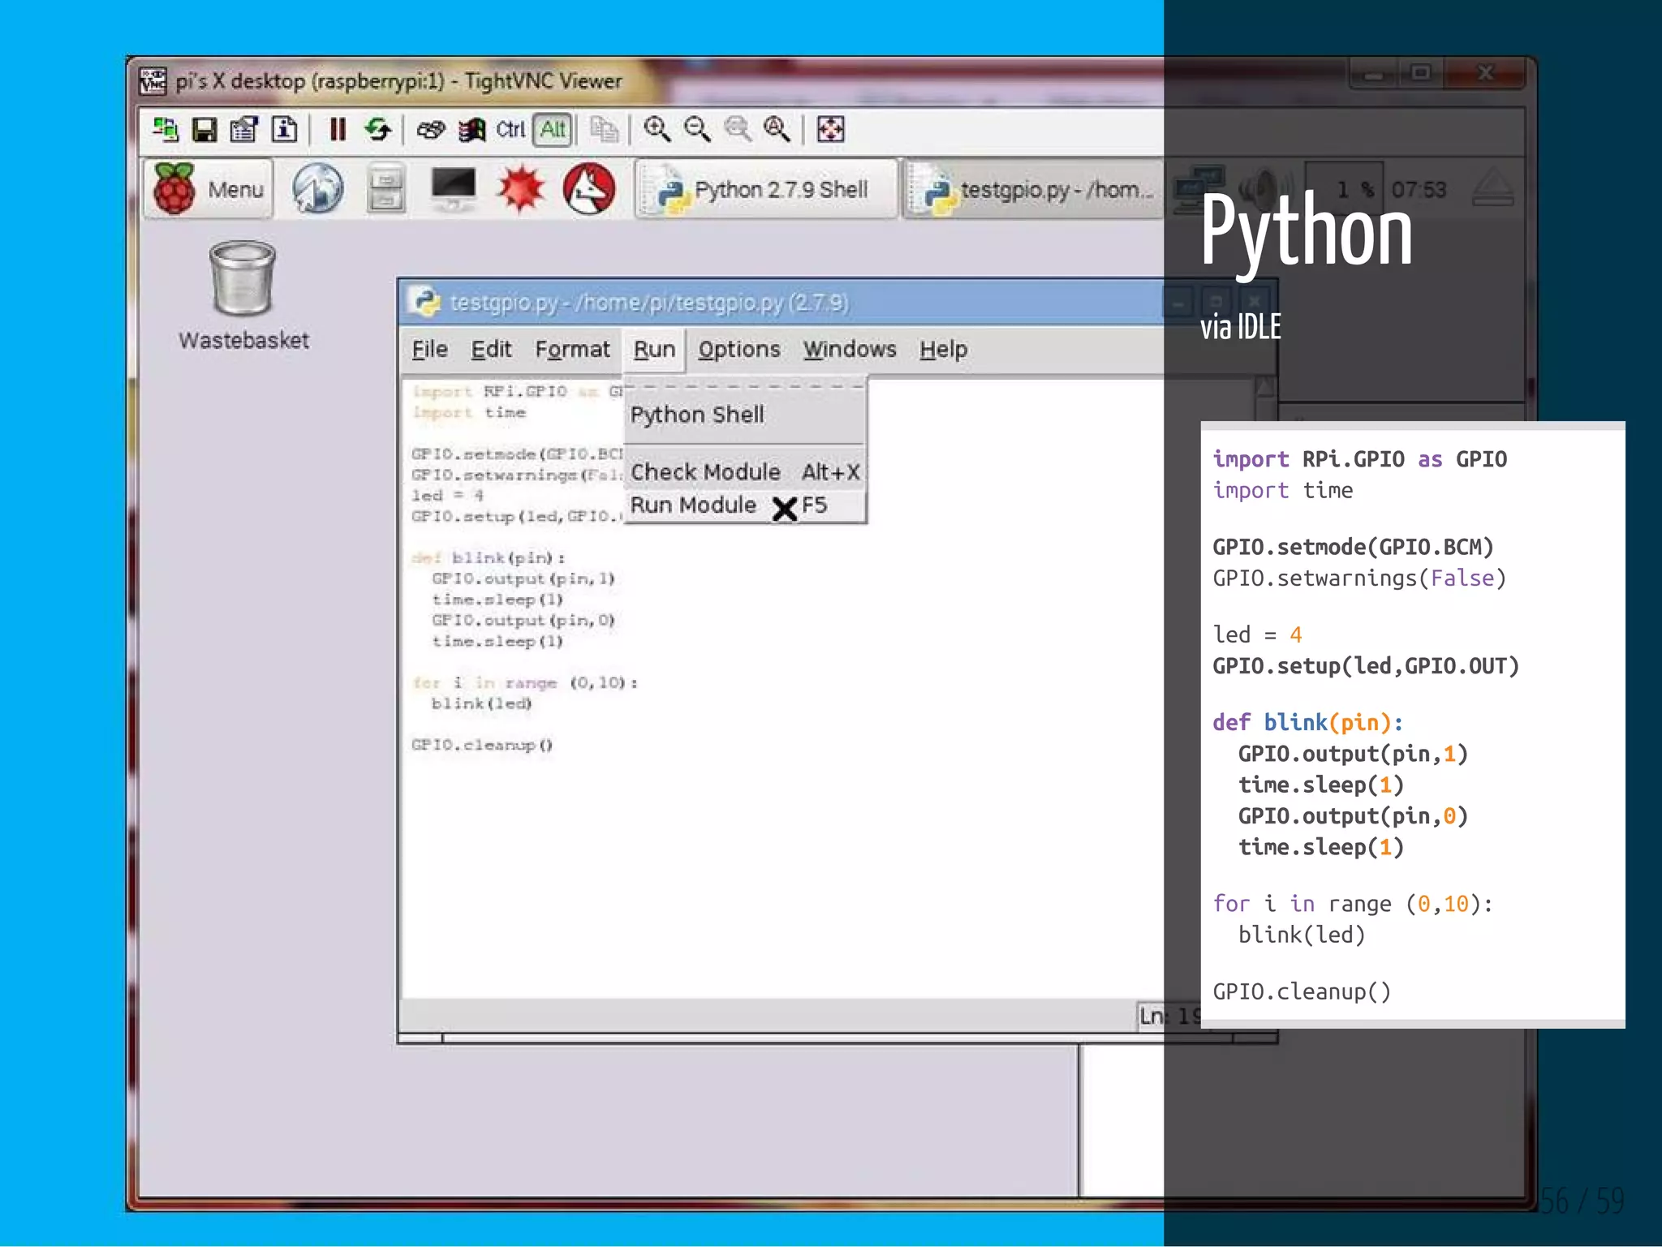Open the File Manager cabinet icon in panel

[385, 189]
